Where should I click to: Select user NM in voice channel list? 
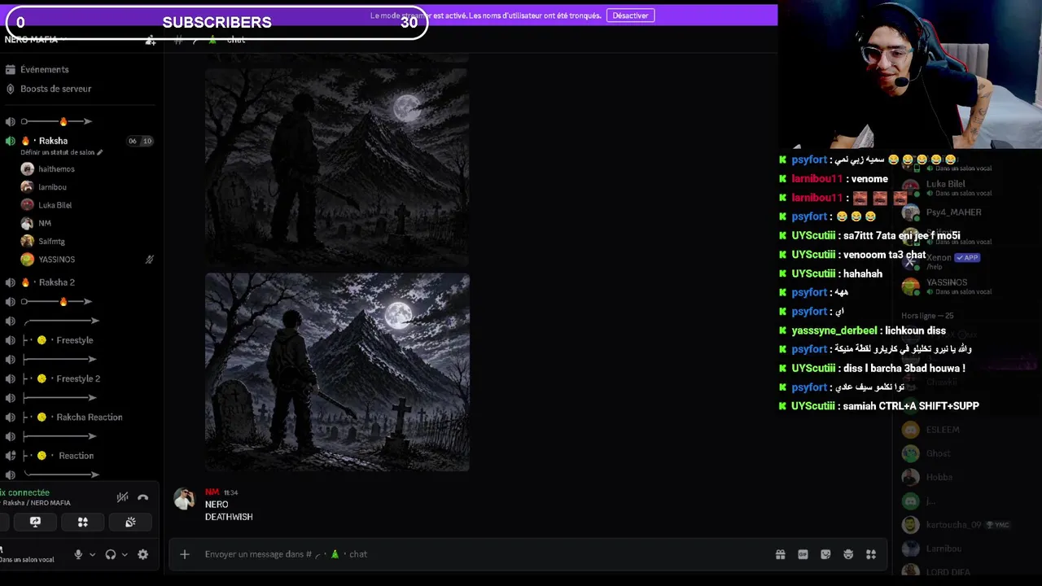[45, 223]
